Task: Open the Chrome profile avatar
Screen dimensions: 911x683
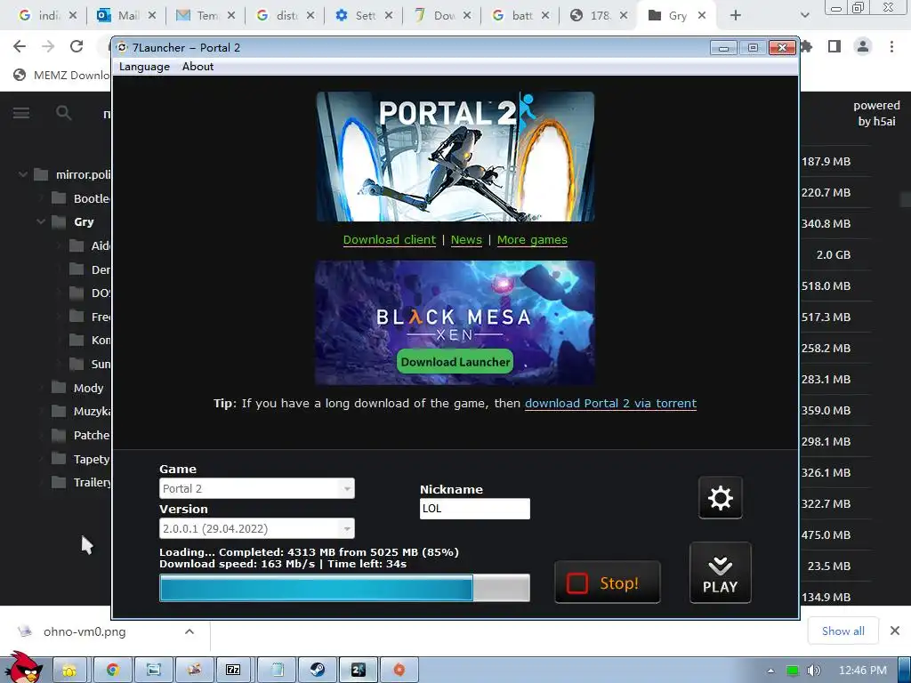Action: (863, 46)
